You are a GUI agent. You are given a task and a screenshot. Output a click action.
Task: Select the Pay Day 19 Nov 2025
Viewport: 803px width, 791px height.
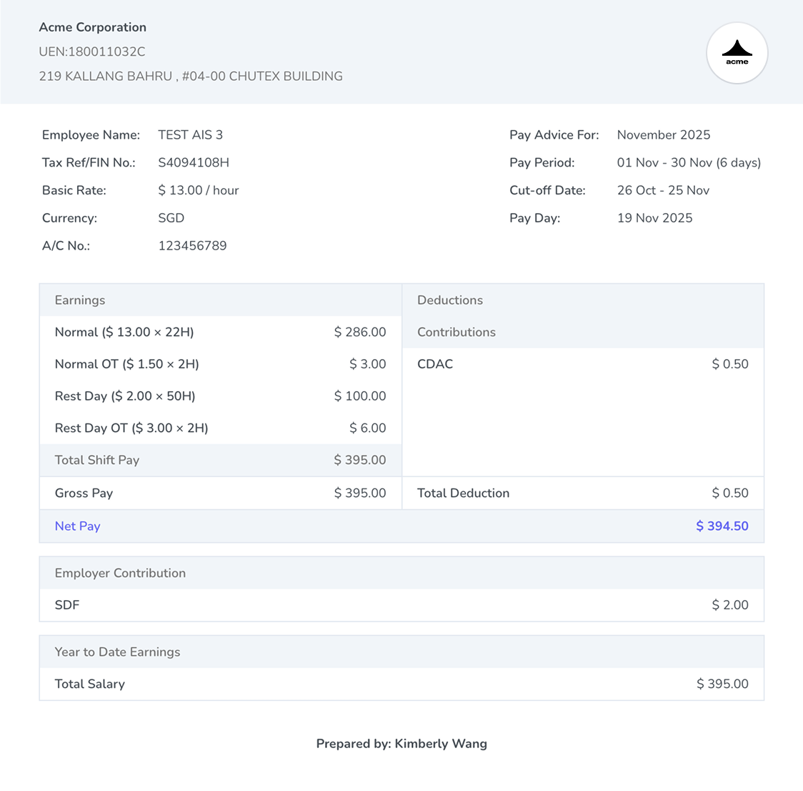pos(654,218)
